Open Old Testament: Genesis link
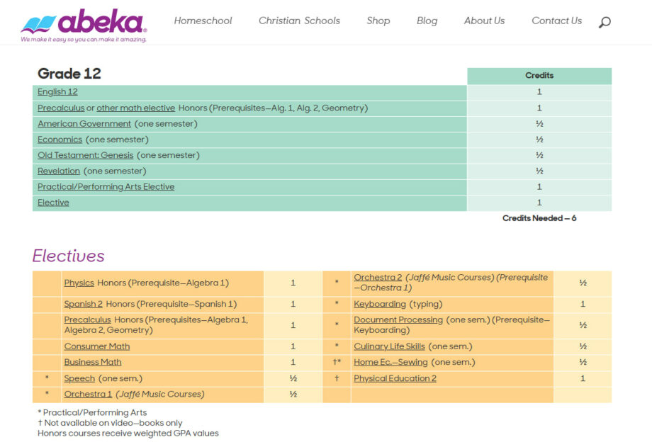 click(85, 155)
